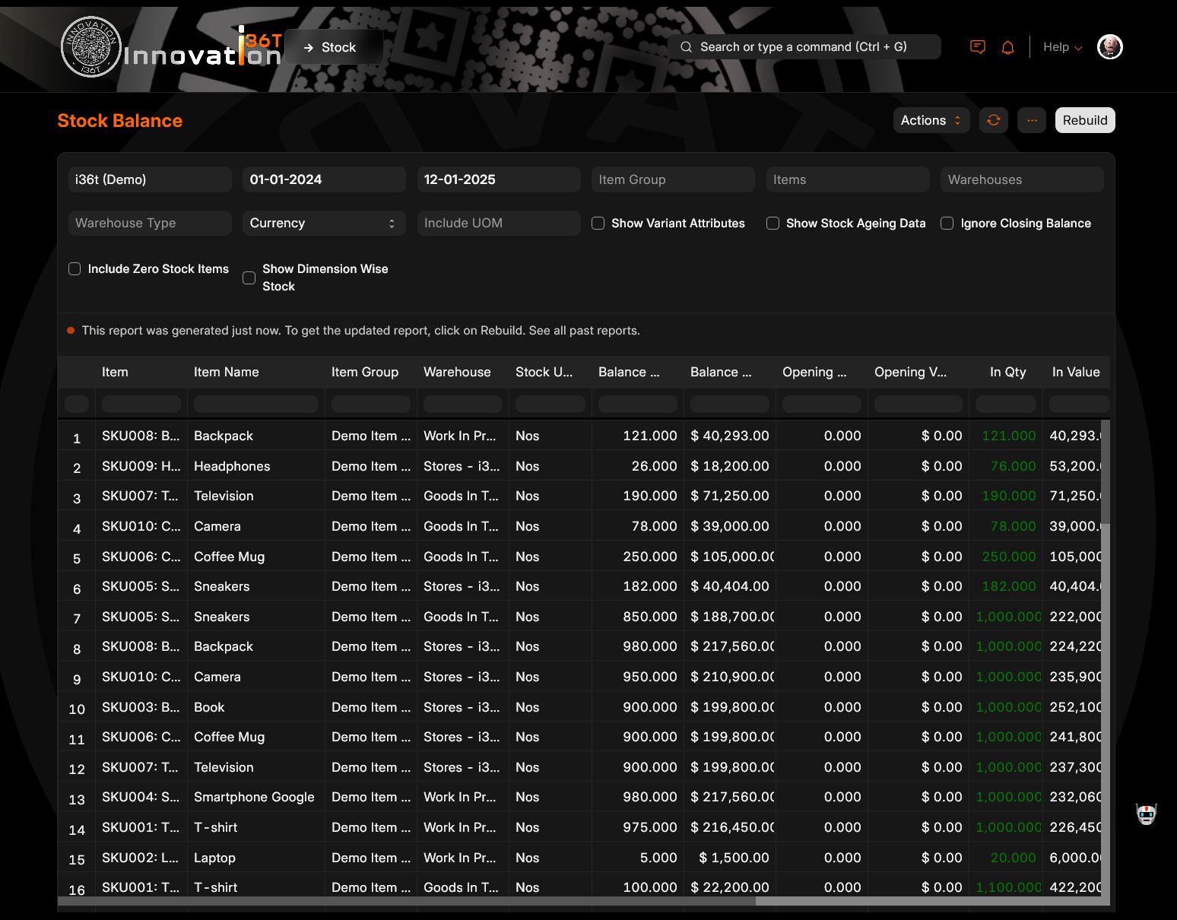Click the i36T Innovation logo
The width and height of the screenshot is (1177, 920).
pos(171,47)
